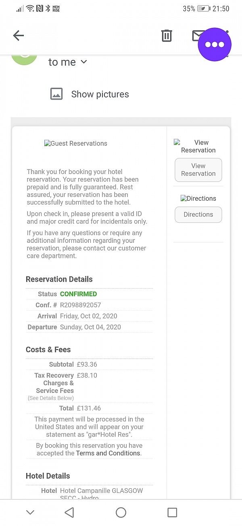The width and height of the screenshot is (242, 526).
Task: Tap the View Reservation image placeholder icon
Action: coord(177,142)
